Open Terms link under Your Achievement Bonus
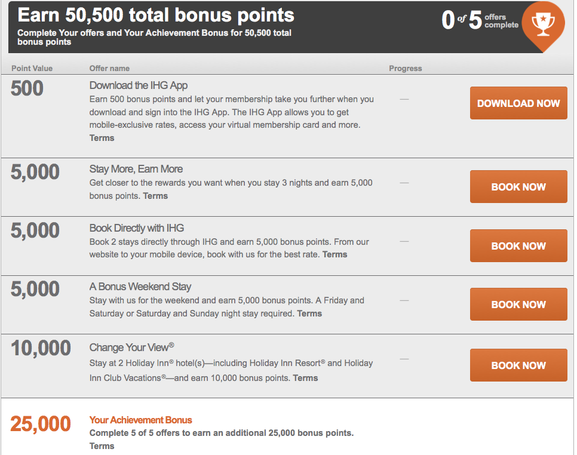 click(102, 446)
